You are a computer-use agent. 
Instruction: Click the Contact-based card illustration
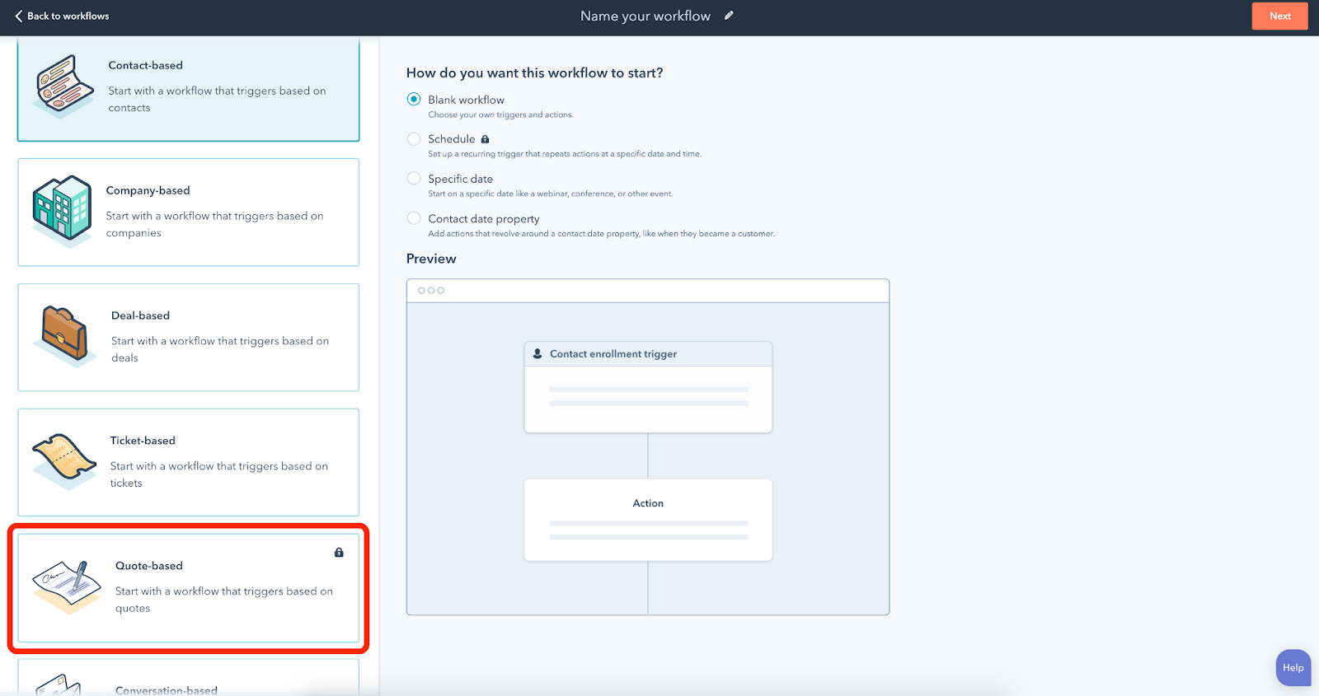pyautogui.click(x=63, y=86)
